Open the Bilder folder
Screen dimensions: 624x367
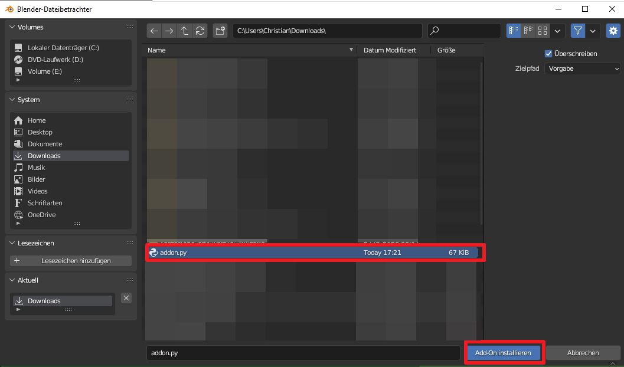71,179
